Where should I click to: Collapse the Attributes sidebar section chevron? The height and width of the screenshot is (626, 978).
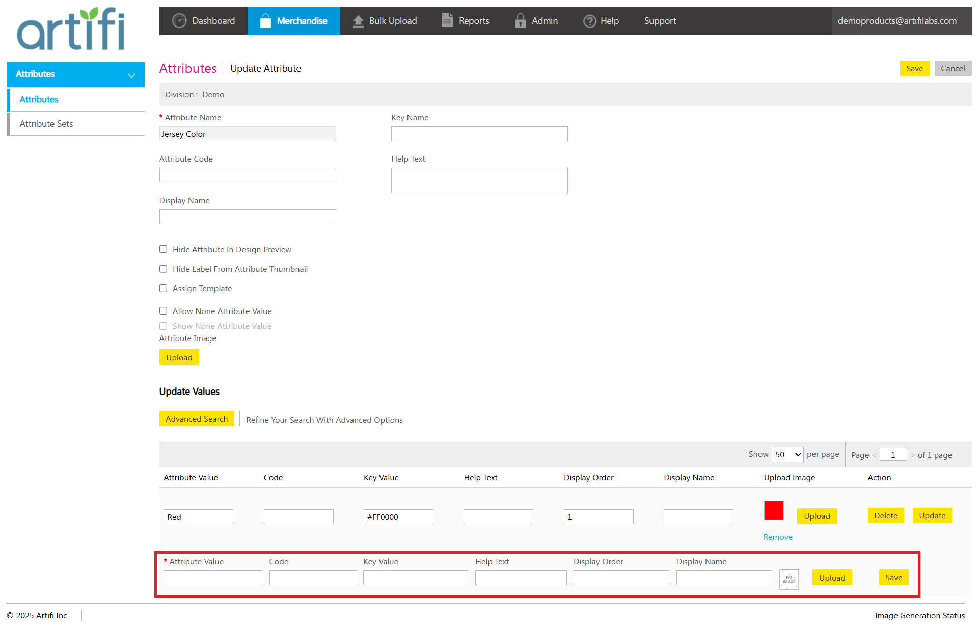(x=131, y=75)
